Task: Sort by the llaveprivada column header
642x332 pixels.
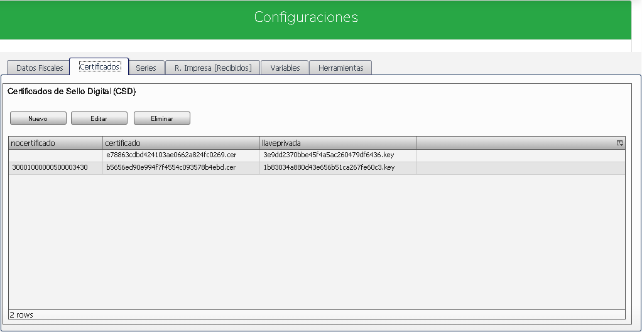Action: 338,143
